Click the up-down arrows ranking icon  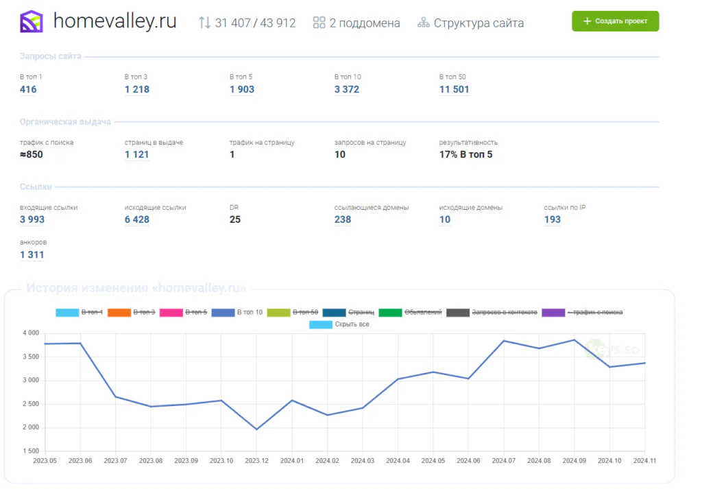(204, 23)
